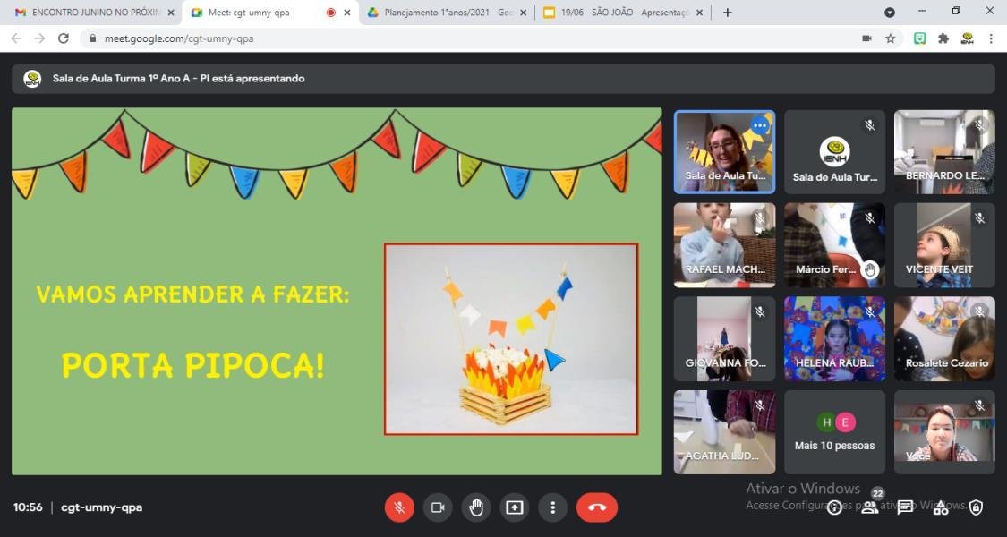Screen dimensions: 1007x537
Task: Switch to the 19/06 - SÃO JOÃO Slides tab
Action: coord(623,13)
